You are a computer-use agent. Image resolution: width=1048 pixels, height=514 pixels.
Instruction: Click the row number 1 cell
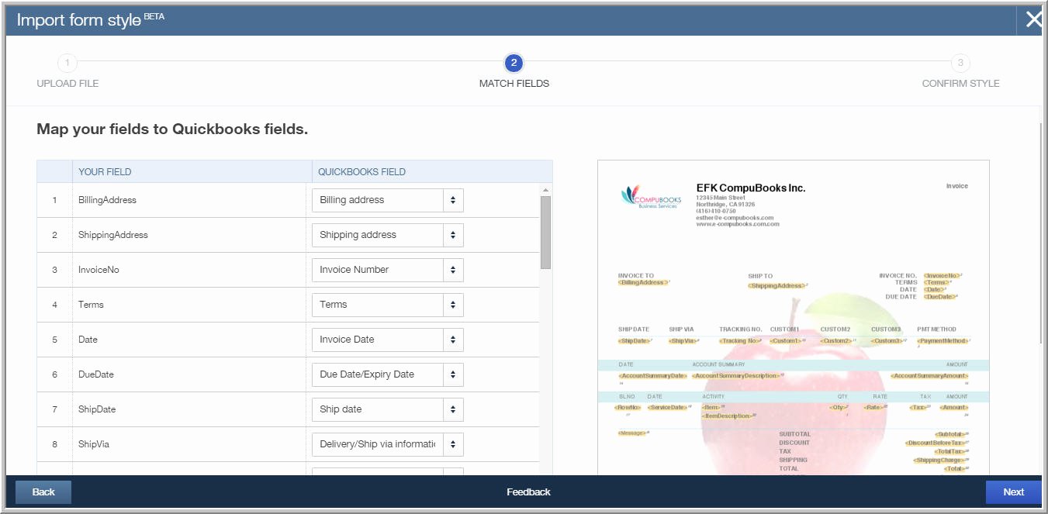(x=54, y=200)
